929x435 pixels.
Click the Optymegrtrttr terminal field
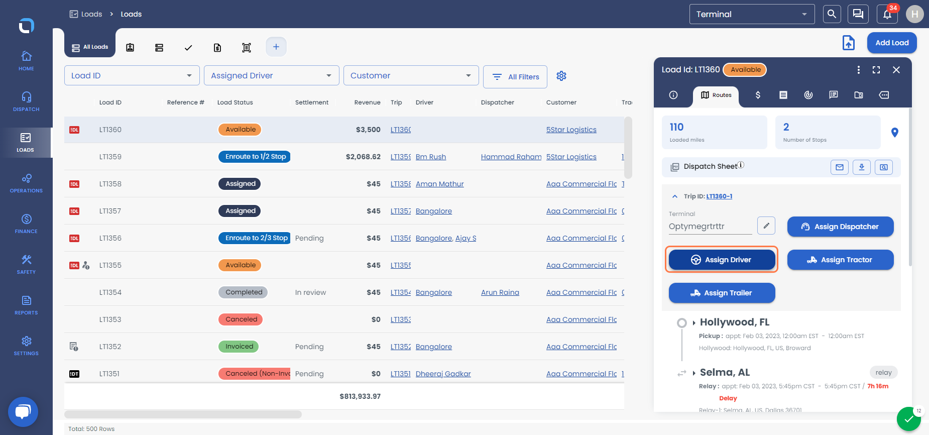pos(710,227)
